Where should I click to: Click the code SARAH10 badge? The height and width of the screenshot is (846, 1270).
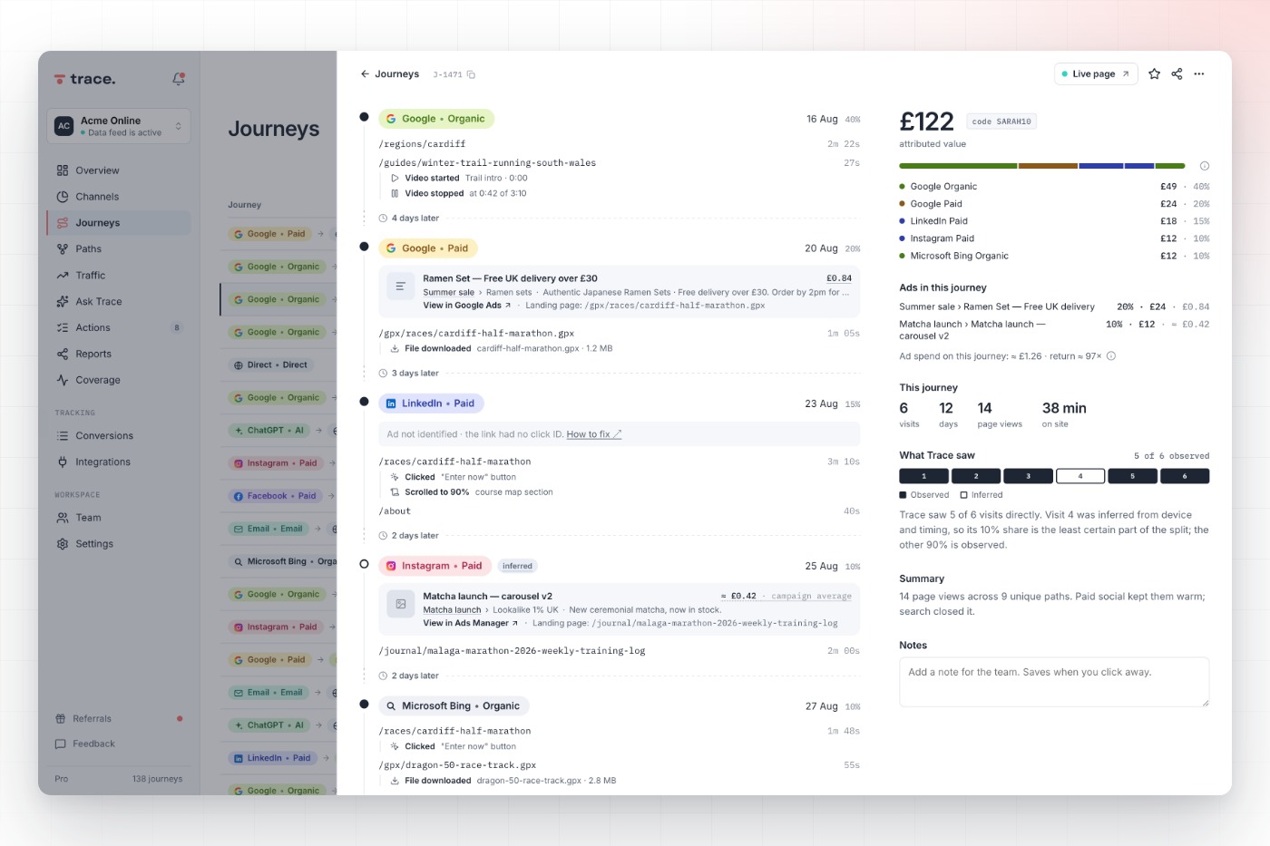(x=1001, y=122)
